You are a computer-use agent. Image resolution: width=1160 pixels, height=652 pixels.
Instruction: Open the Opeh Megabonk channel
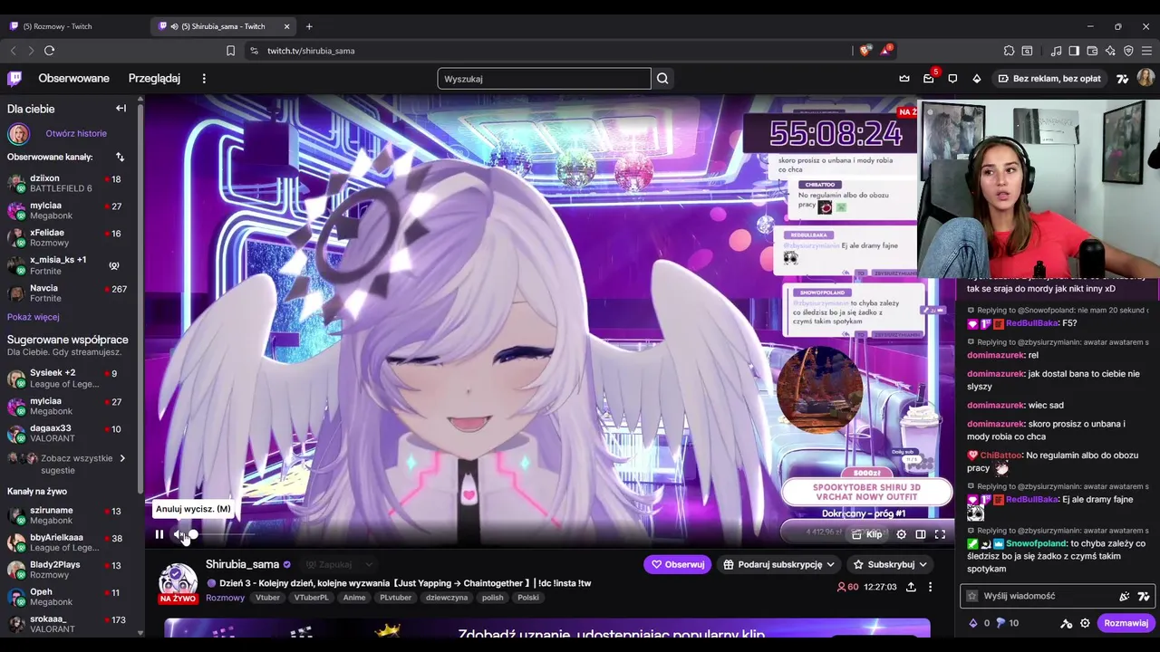pyautogui.click(x=71, y=597)
